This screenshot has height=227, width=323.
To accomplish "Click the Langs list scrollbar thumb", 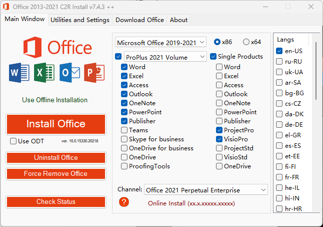I will click(x=316, y=71).
